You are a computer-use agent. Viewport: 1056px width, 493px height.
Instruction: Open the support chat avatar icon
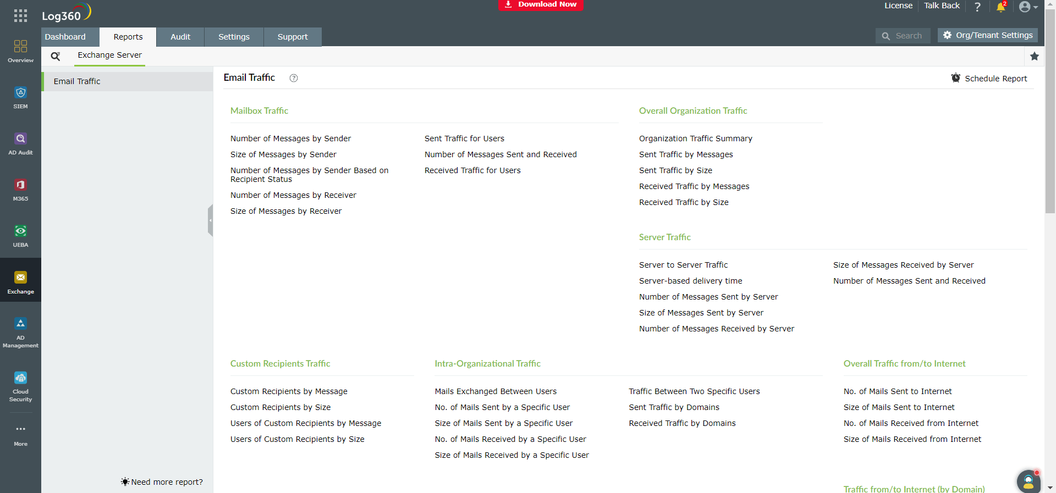(x=1028, y=481)
